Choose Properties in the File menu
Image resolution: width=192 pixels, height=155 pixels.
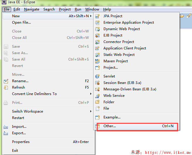tap(48, 142)
